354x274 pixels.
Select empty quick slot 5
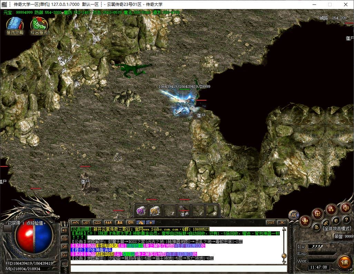(199, 211)
